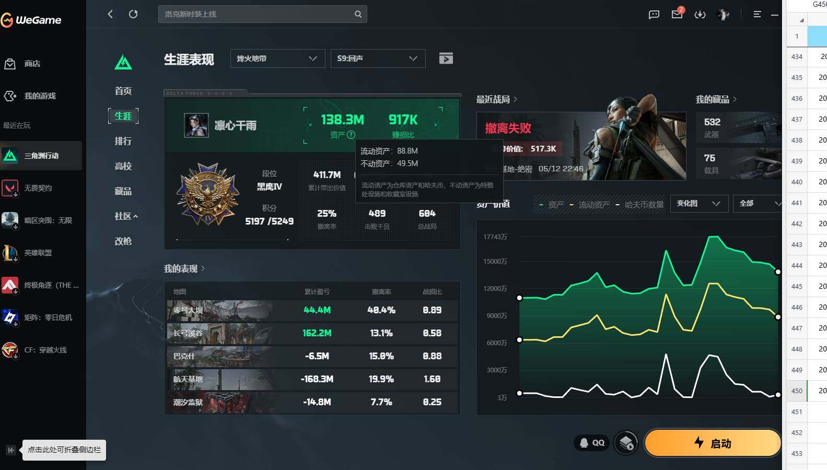Open the 撤离失败 recent match card

coord(581,146)
